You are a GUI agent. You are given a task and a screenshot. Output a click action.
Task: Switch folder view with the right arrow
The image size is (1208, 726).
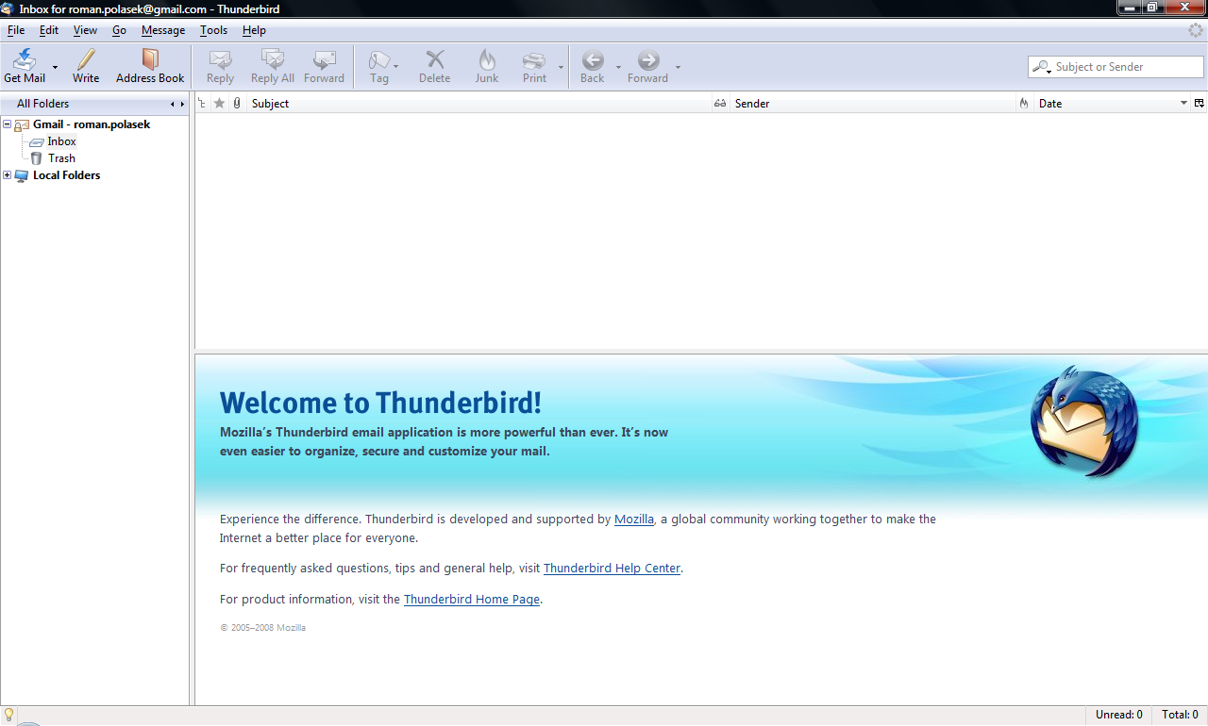[x=181, y=104]
